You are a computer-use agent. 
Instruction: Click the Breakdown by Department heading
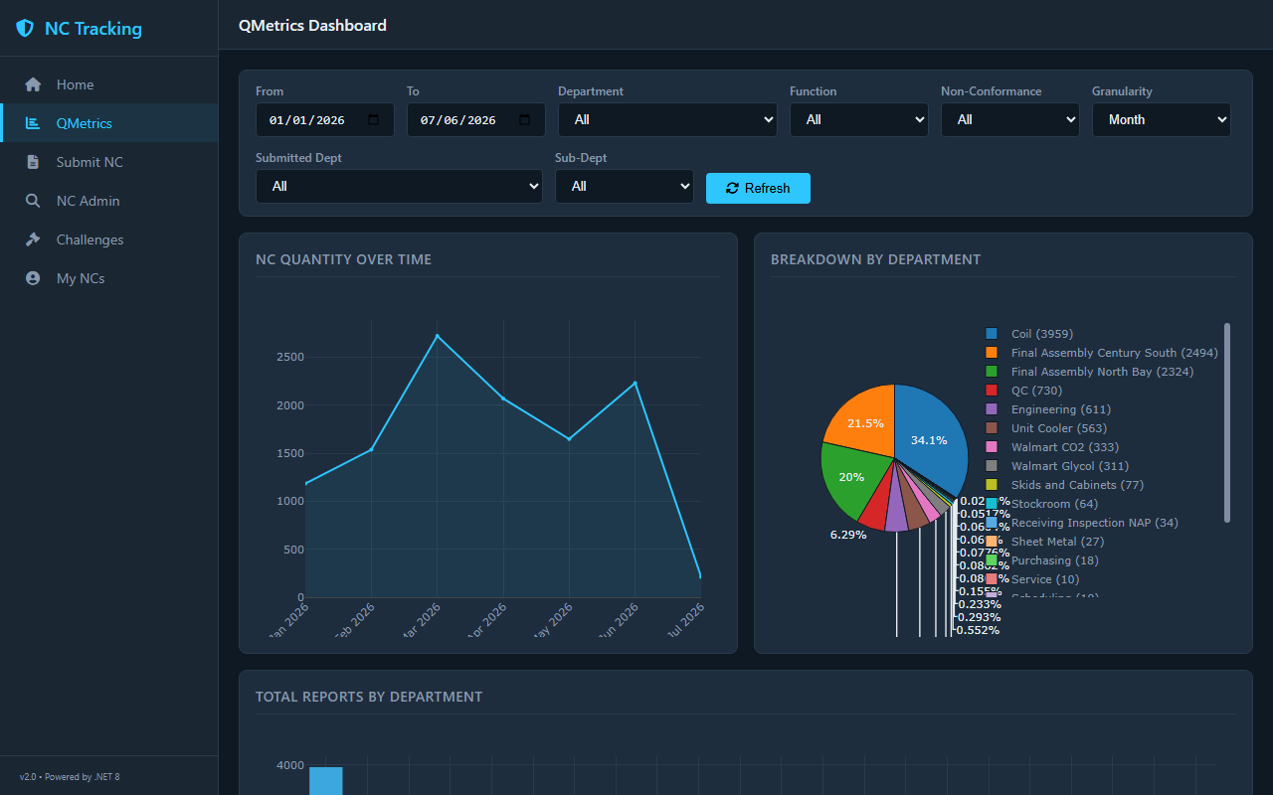[x=876, y=259]
